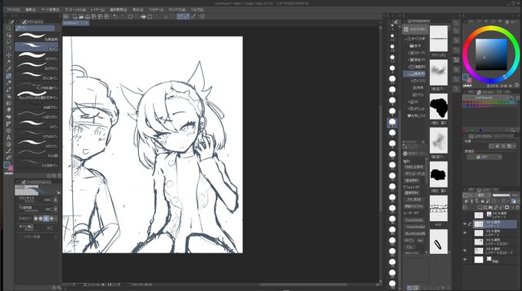Hide レイヤー 4 のコピー 2 using its eye icon

[x=465, y=251]
